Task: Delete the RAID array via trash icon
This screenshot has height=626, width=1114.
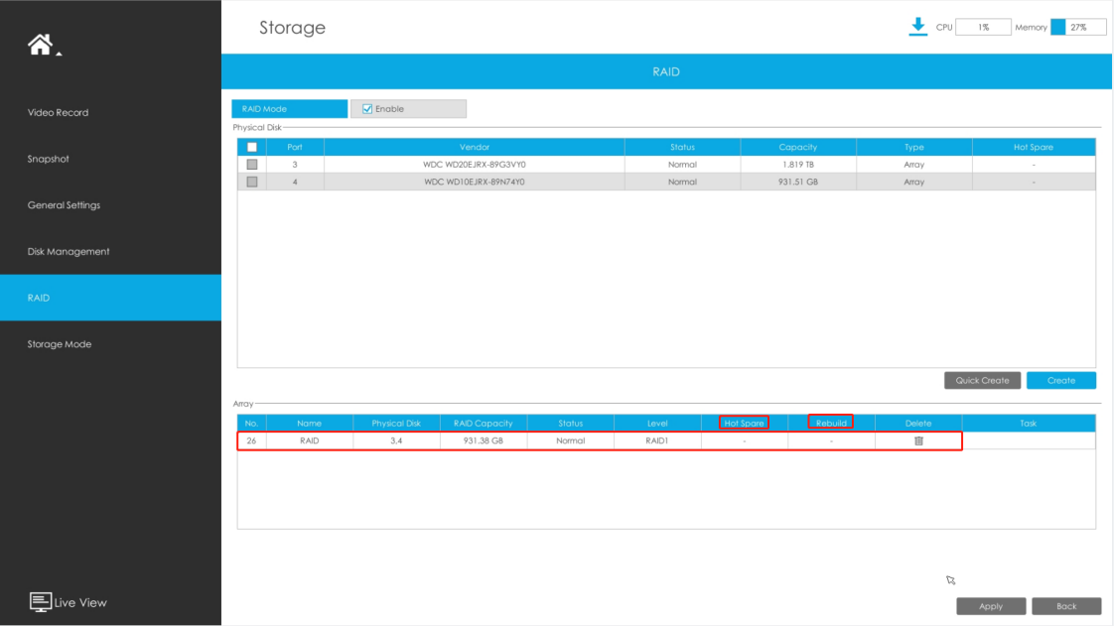Action: [918, 440]
